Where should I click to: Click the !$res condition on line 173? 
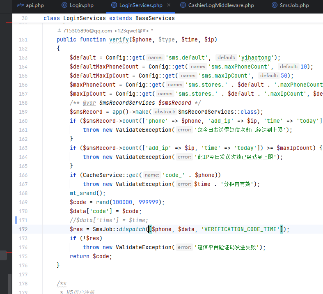click(x=91, y=239)
